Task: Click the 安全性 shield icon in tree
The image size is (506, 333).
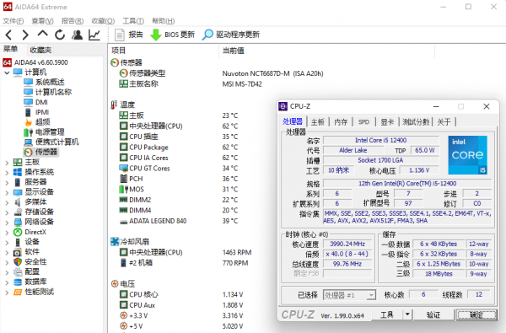Action: pos(18,261)
